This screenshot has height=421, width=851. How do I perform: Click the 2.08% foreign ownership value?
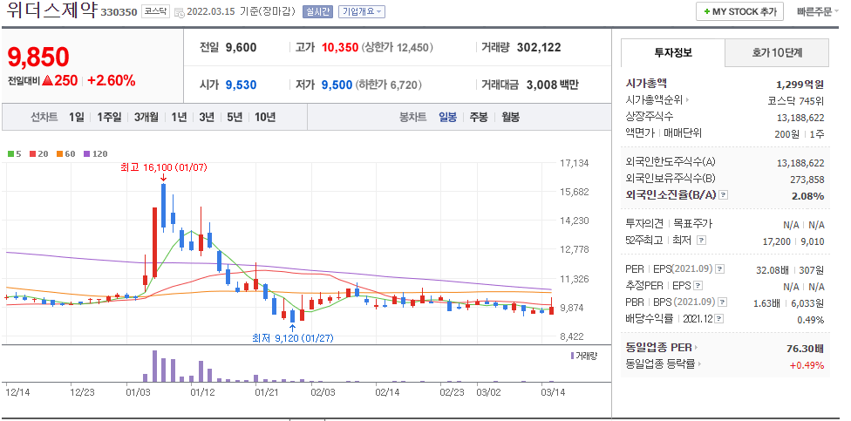point(808,196)
